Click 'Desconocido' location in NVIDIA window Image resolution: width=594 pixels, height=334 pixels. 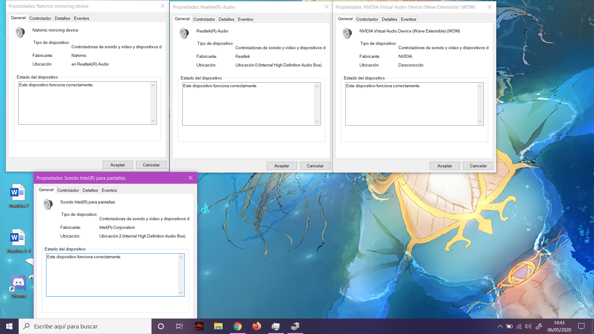[x=411, y=65]
